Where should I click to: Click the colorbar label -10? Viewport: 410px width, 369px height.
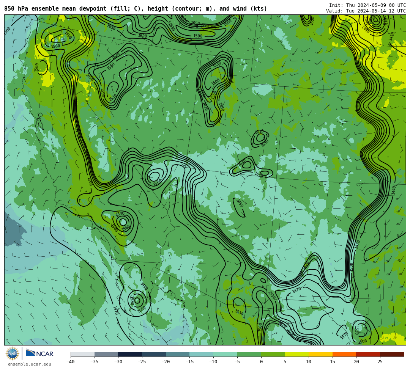pos(213,362)
